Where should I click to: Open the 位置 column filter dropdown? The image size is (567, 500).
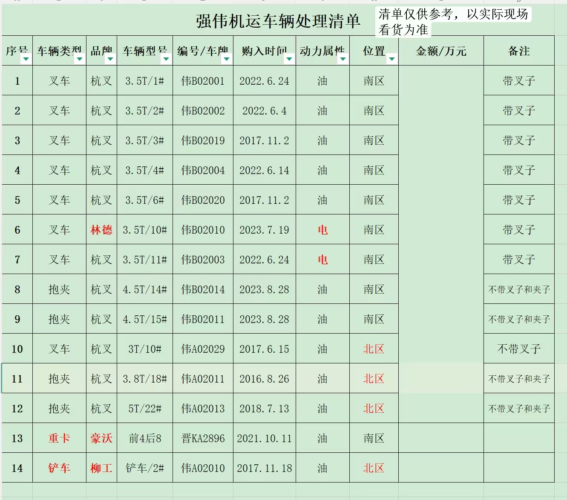click(392, 59)
